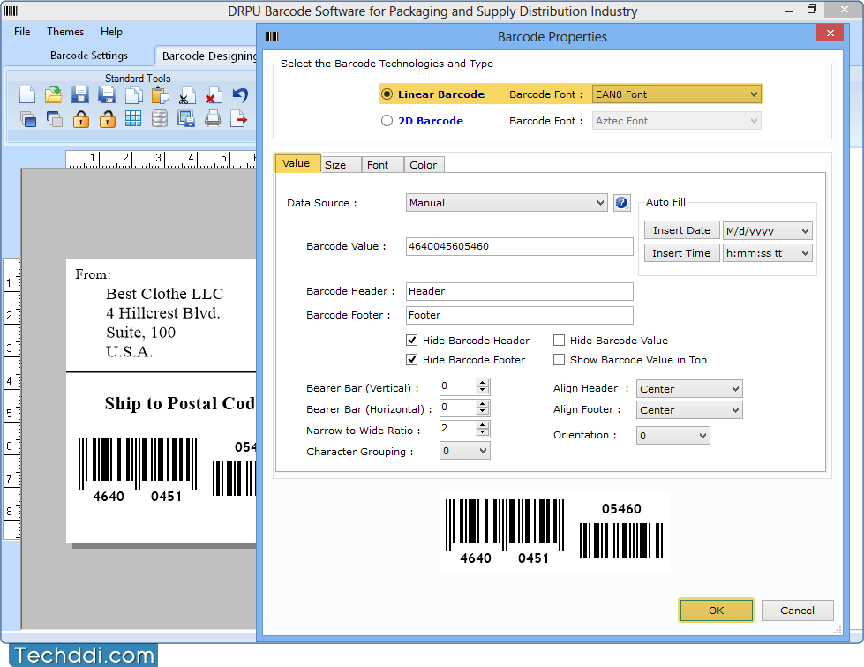Click the Send to Back icon

click(x=54, y=119)
